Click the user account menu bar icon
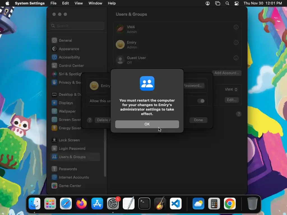The height and width of the screenshot is (215, 287). (208, 3)
